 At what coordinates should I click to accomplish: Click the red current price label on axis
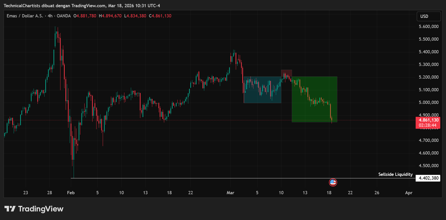click(x=428, y=120)
